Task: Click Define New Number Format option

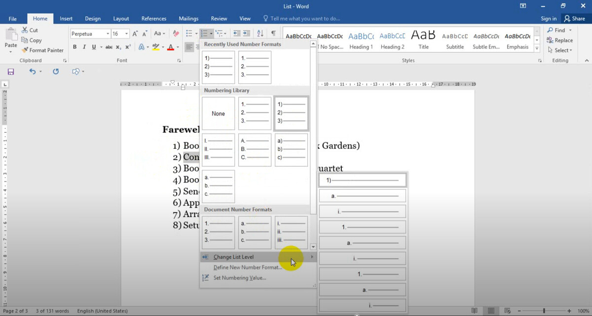Action: pyautogui.click(x=248, y=267)
